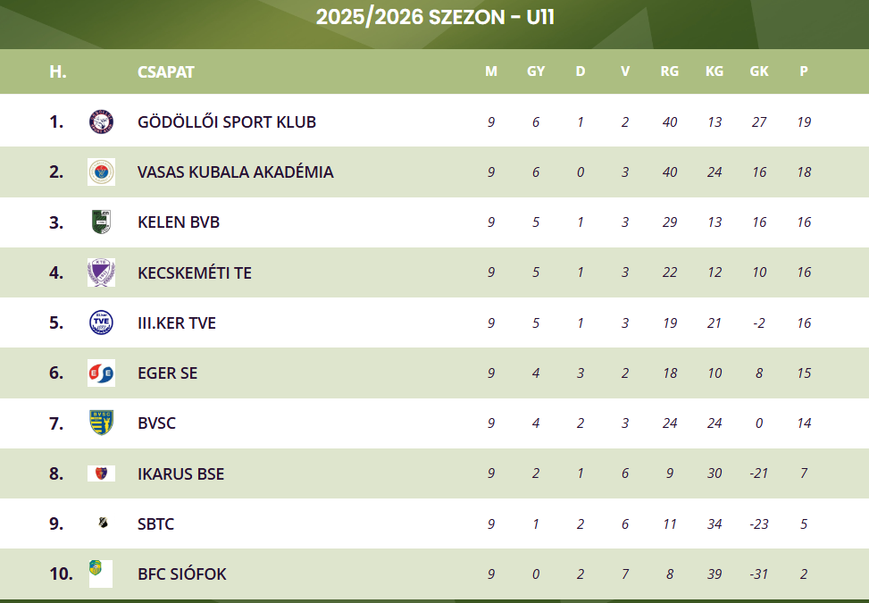Select the Kecskeméti TE team name
Screen dimensions: 869x603
tap(195, 272)
